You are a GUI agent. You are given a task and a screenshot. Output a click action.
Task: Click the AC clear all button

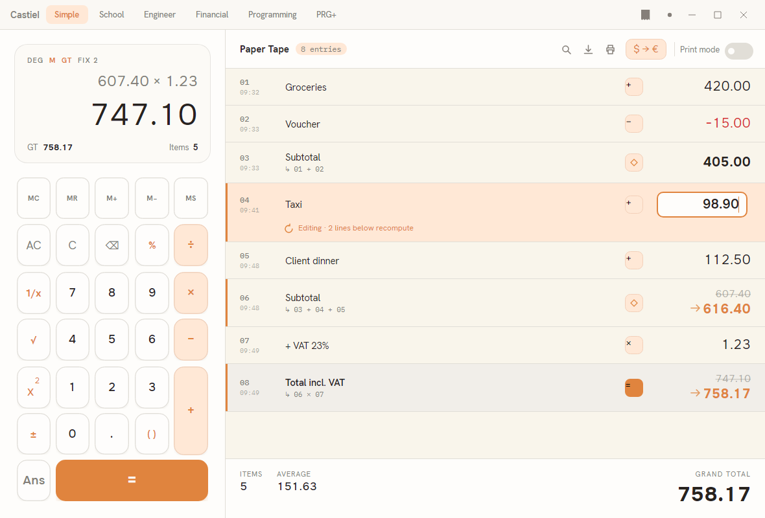(x=34, y=245)
